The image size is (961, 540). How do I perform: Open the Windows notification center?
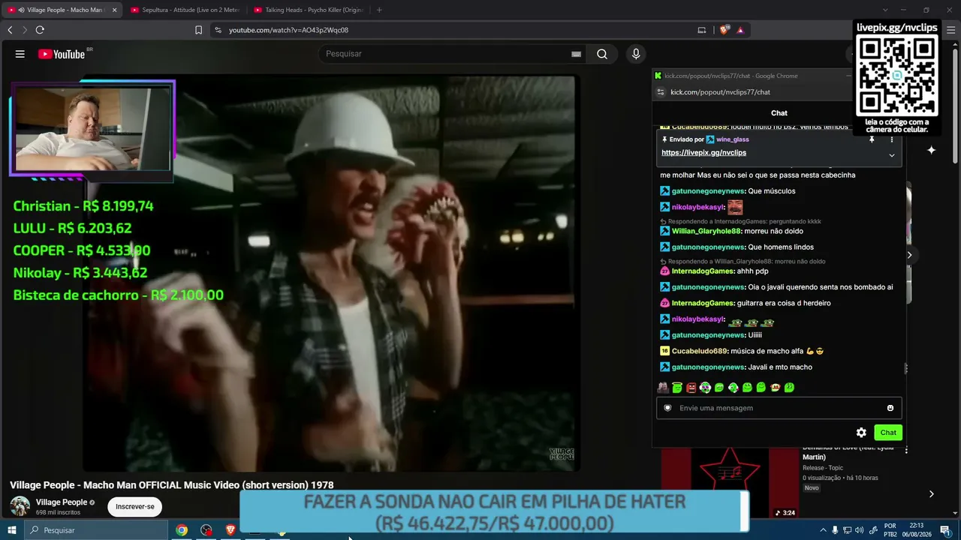coord(945,530)
